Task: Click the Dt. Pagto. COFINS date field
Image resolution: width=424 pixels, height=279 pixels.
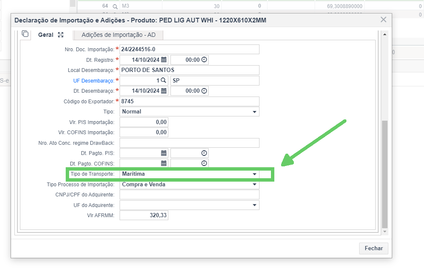Action: tap(144, 163)
